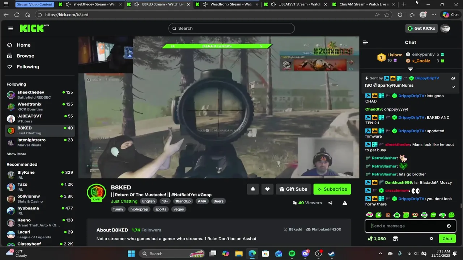Open the emoji picker in chat
This screenshot has height=260, width=463.
point(449,226)
